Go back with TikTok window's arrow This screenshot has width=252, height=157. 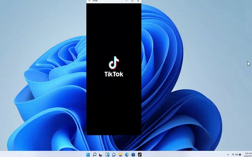tap(89, 1)
